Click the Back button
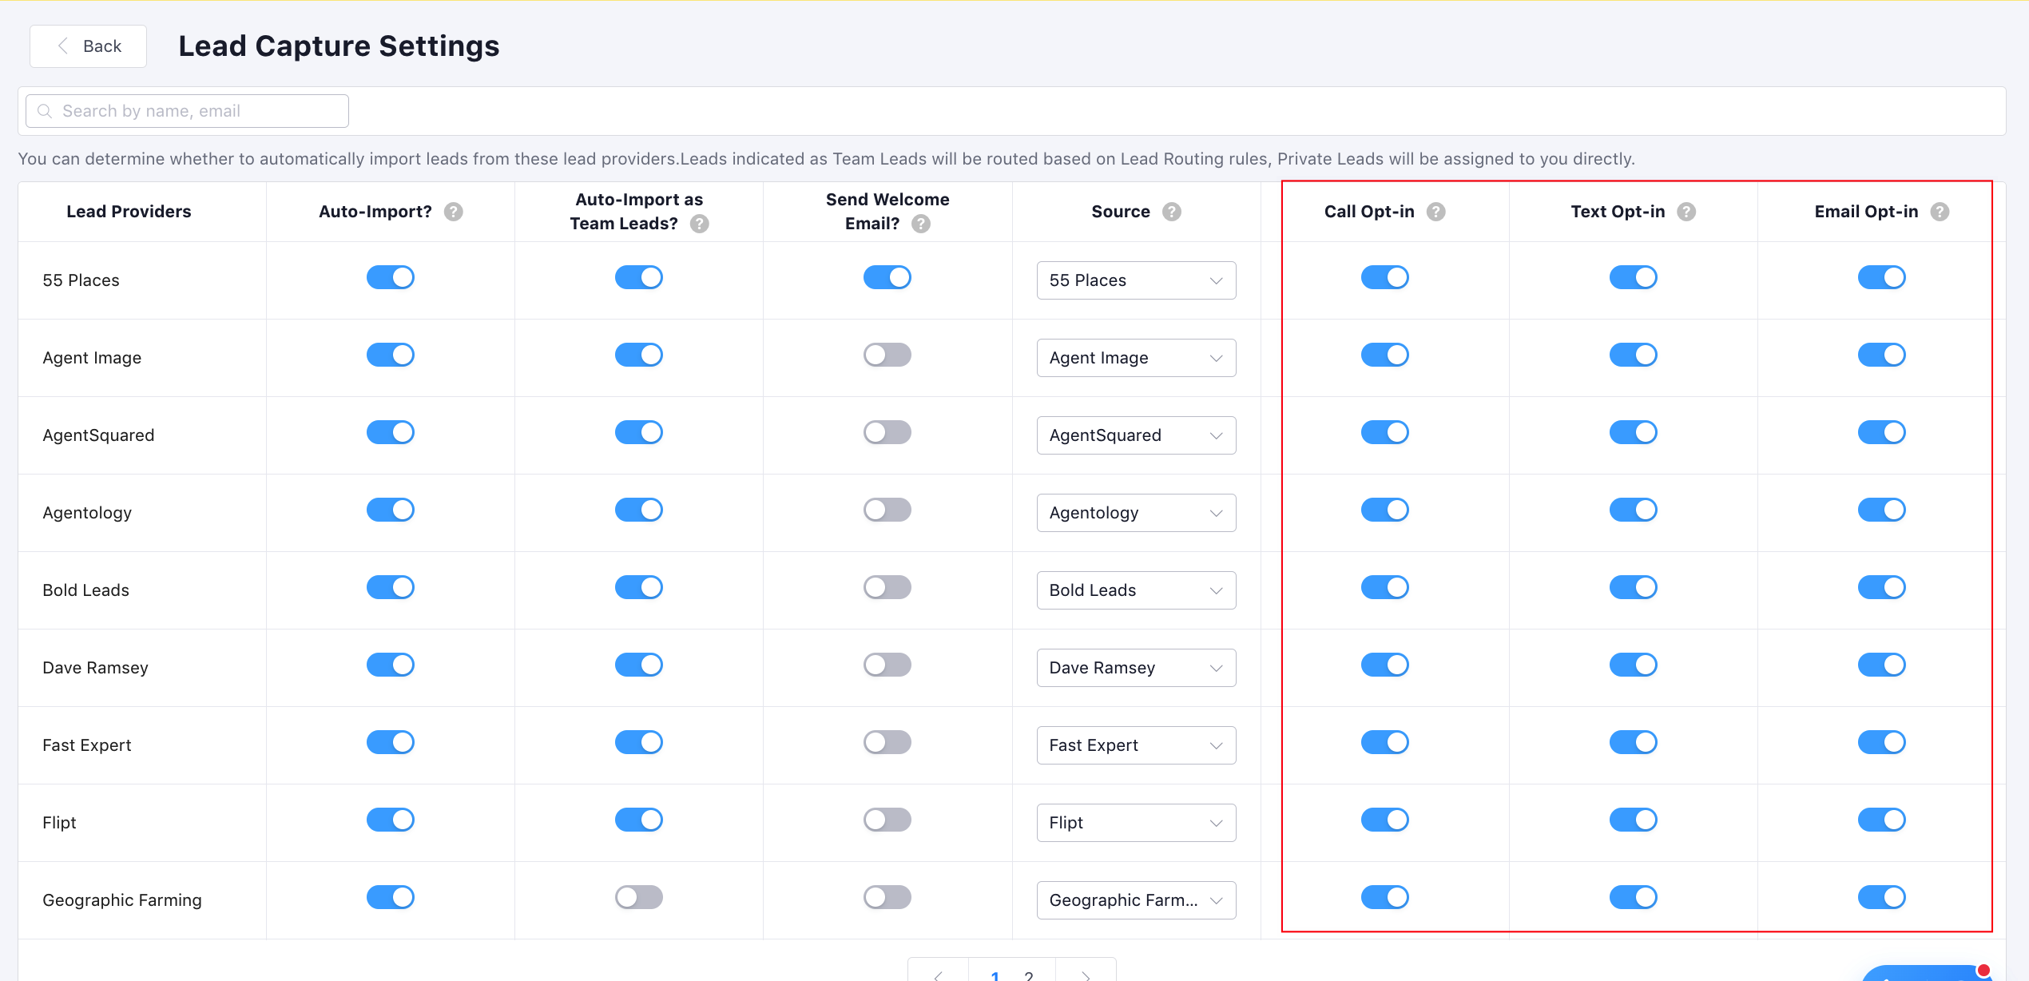 pyautogui.click(x=88, y=46)
